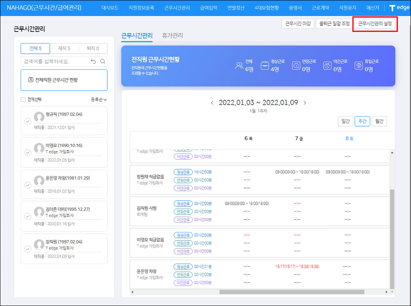Click the 야간근로 moon icon
Screen dimensions: 411x306
click(327, 65)
